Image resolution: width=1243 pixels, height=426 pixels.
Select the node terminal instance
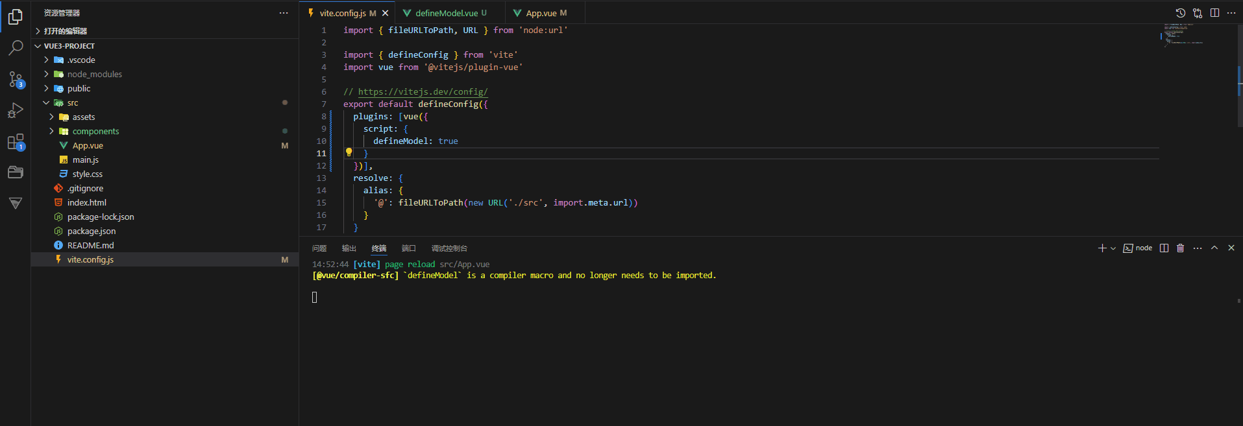tap(1138, 248)
